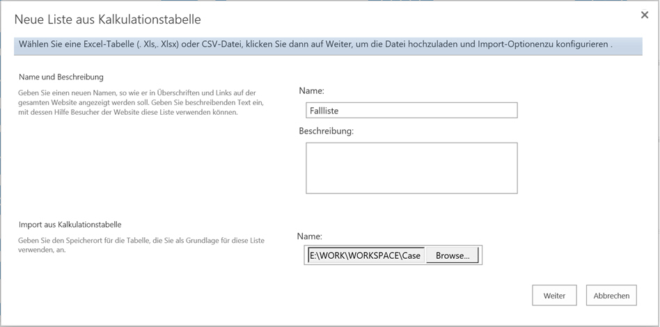Viewport: 660px width, 327px height.
Task: Click Import-Optionenzu konfigurieren text in the banner
Action: [542, 45]
